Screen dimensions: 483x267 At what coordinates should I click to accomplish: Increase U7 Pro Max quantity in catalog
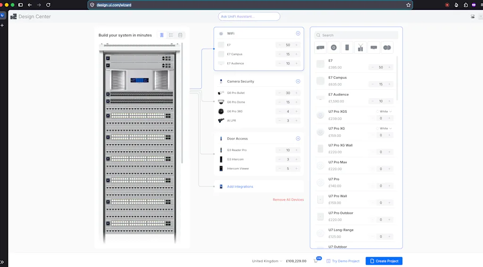pos(389,169)
